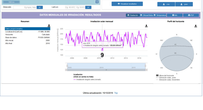Go to the entered Dirección address
This screenshot has width=203, height=110.
[x=40, y=7]
